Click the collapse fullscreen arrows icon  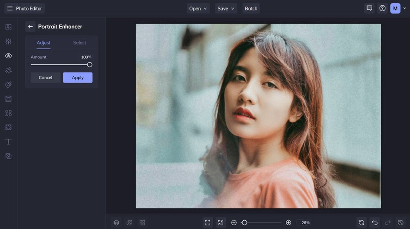(221, 222)
